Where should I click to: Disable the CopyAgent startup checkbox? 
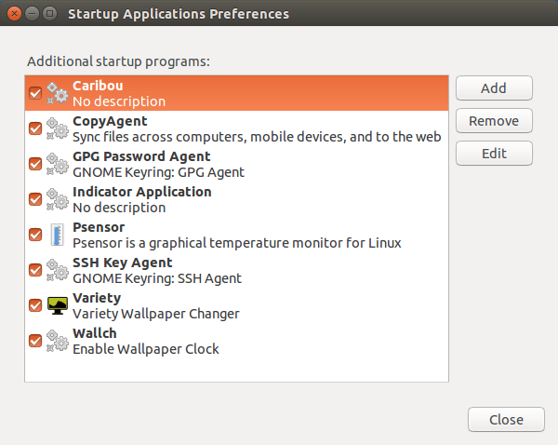(x=35, y=128)
